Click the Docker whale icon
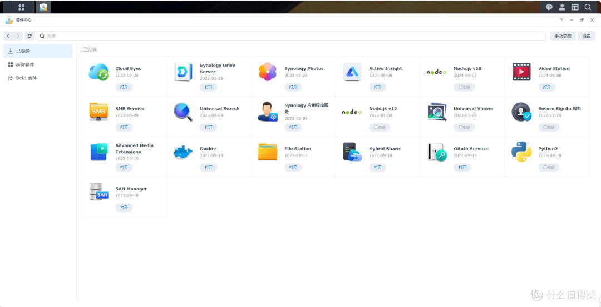 183,152
